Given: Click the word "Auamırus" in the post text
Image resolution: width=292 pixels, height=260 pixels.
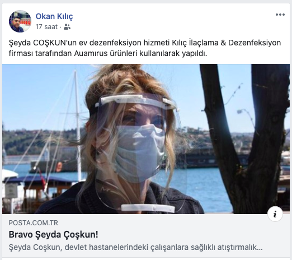Looking at the screenshot, I should [x=91, y=53].
